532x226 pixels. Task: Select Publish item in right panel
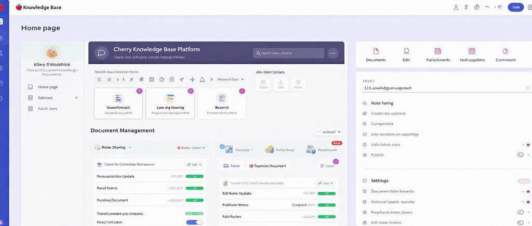click(x=377, y=155)
